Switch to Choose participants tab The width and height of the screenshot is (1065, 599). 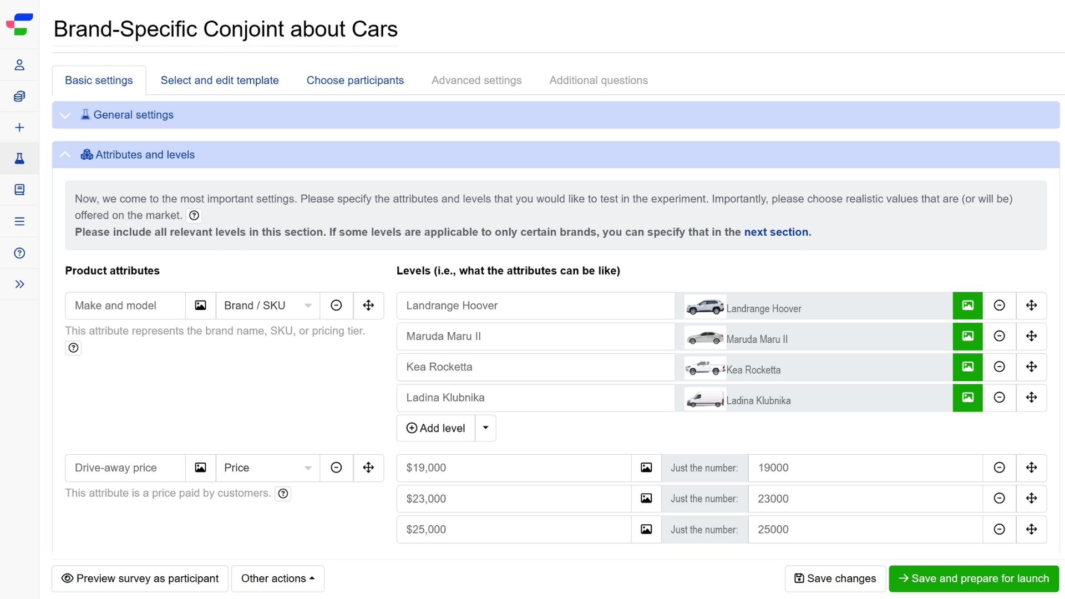(x=355, y=80)
